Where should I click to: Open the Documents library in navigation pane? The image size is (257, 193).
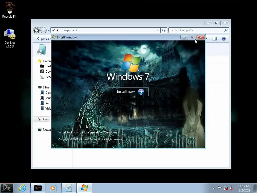pyautogui.click(x=46, y=92)
